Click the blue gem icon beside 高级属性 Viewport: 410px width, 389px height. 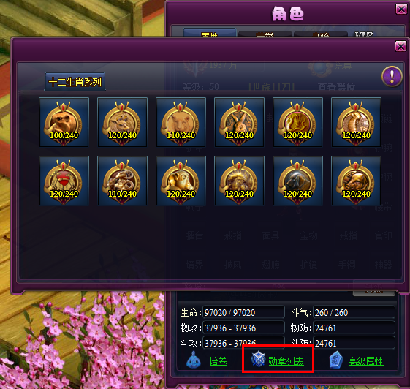pyautogui.click(x=335, y=360)
